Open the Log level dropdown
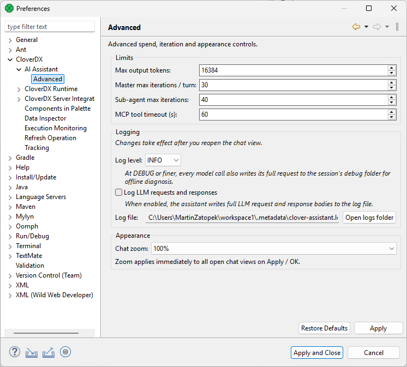The height and width of the screenshot is (367, 407). click(x=163, y=160)
